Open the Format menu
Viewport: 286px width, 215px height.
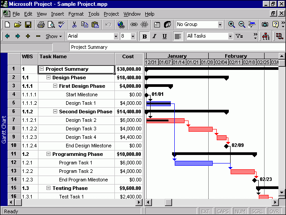[76, 14]
